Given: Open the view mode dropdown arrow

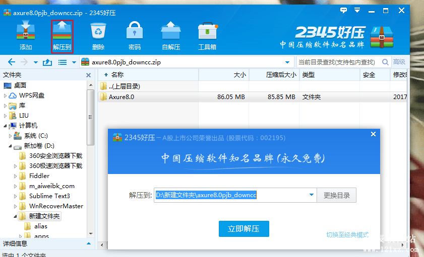Looking at the screenshot, I should point(74,62).
